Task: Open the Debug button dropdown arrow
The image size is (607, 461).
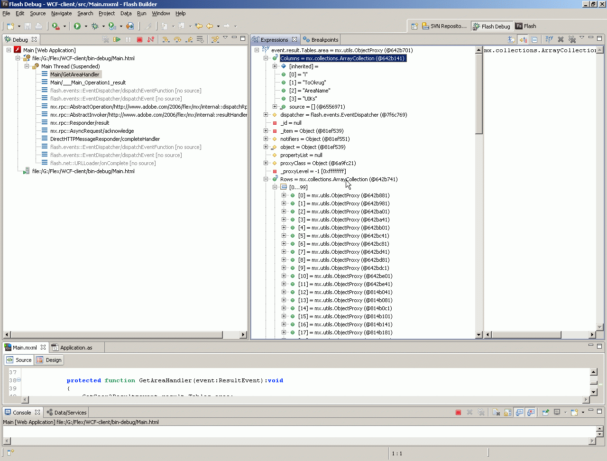Action: tap(103, 26)
